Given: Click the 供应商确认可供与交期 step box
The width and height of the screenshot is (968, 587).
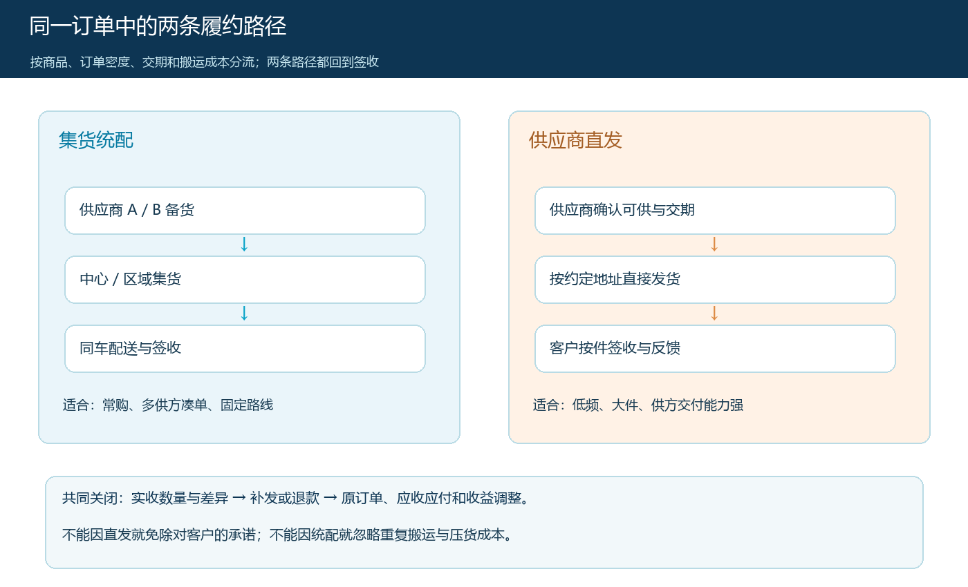Looking at the screenshot, I should (x=715, y=211).
